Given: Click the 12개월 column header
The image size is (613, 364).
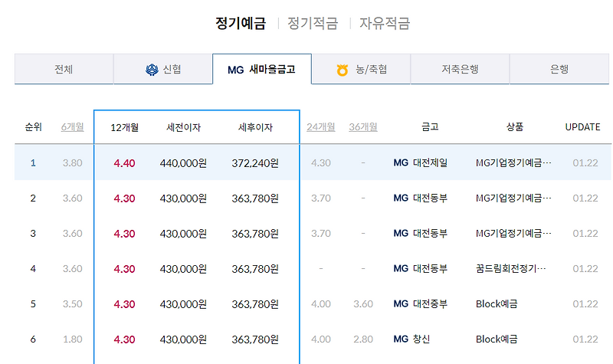Looking at the screenshot, I should tap(124, 127).
